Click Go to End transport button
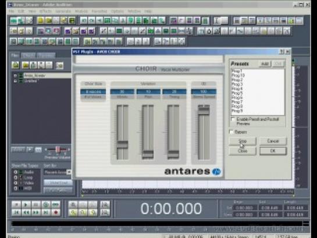 (x=46, y=212)
